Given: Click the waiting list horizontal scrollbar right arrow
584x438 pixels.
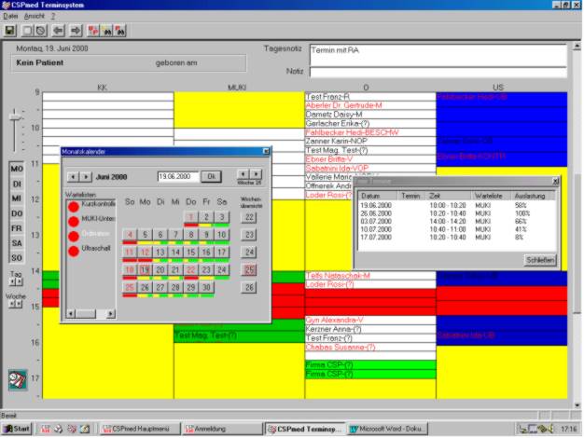Looking at the screenshot, I should (x=110, y=314).
